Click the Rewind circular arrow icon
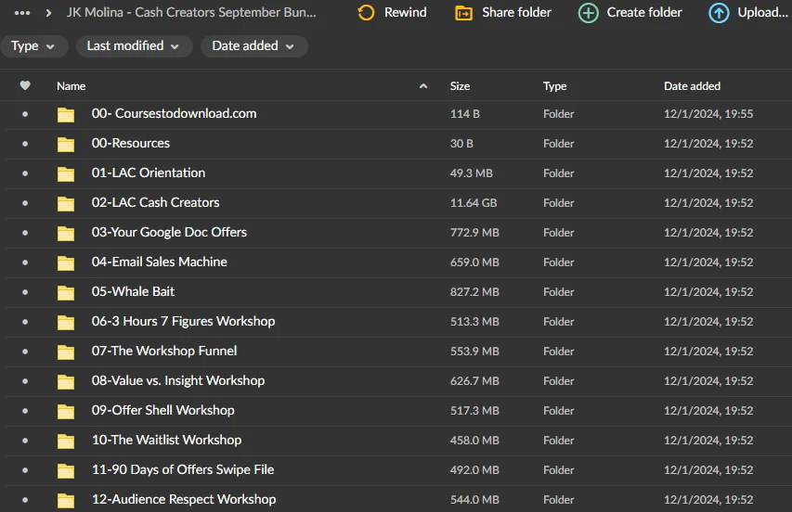This screenshot has height=512, width=792. coord(366,13)
